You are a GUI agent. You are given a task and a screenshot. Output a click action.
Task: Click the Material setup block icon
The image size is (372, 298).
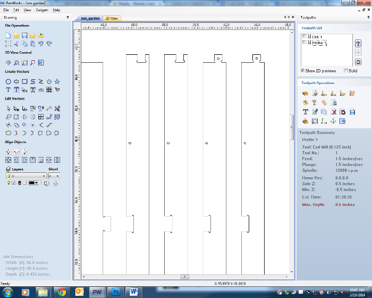tap(306, 94)
